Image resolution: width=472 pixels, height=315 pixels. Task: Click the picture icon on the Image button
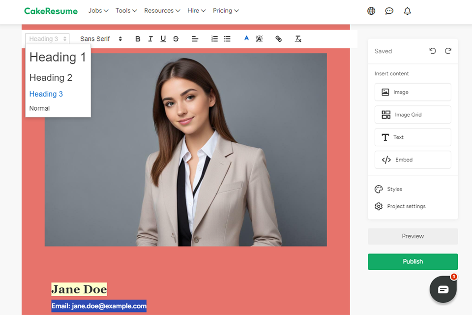[x=385, y=92]
